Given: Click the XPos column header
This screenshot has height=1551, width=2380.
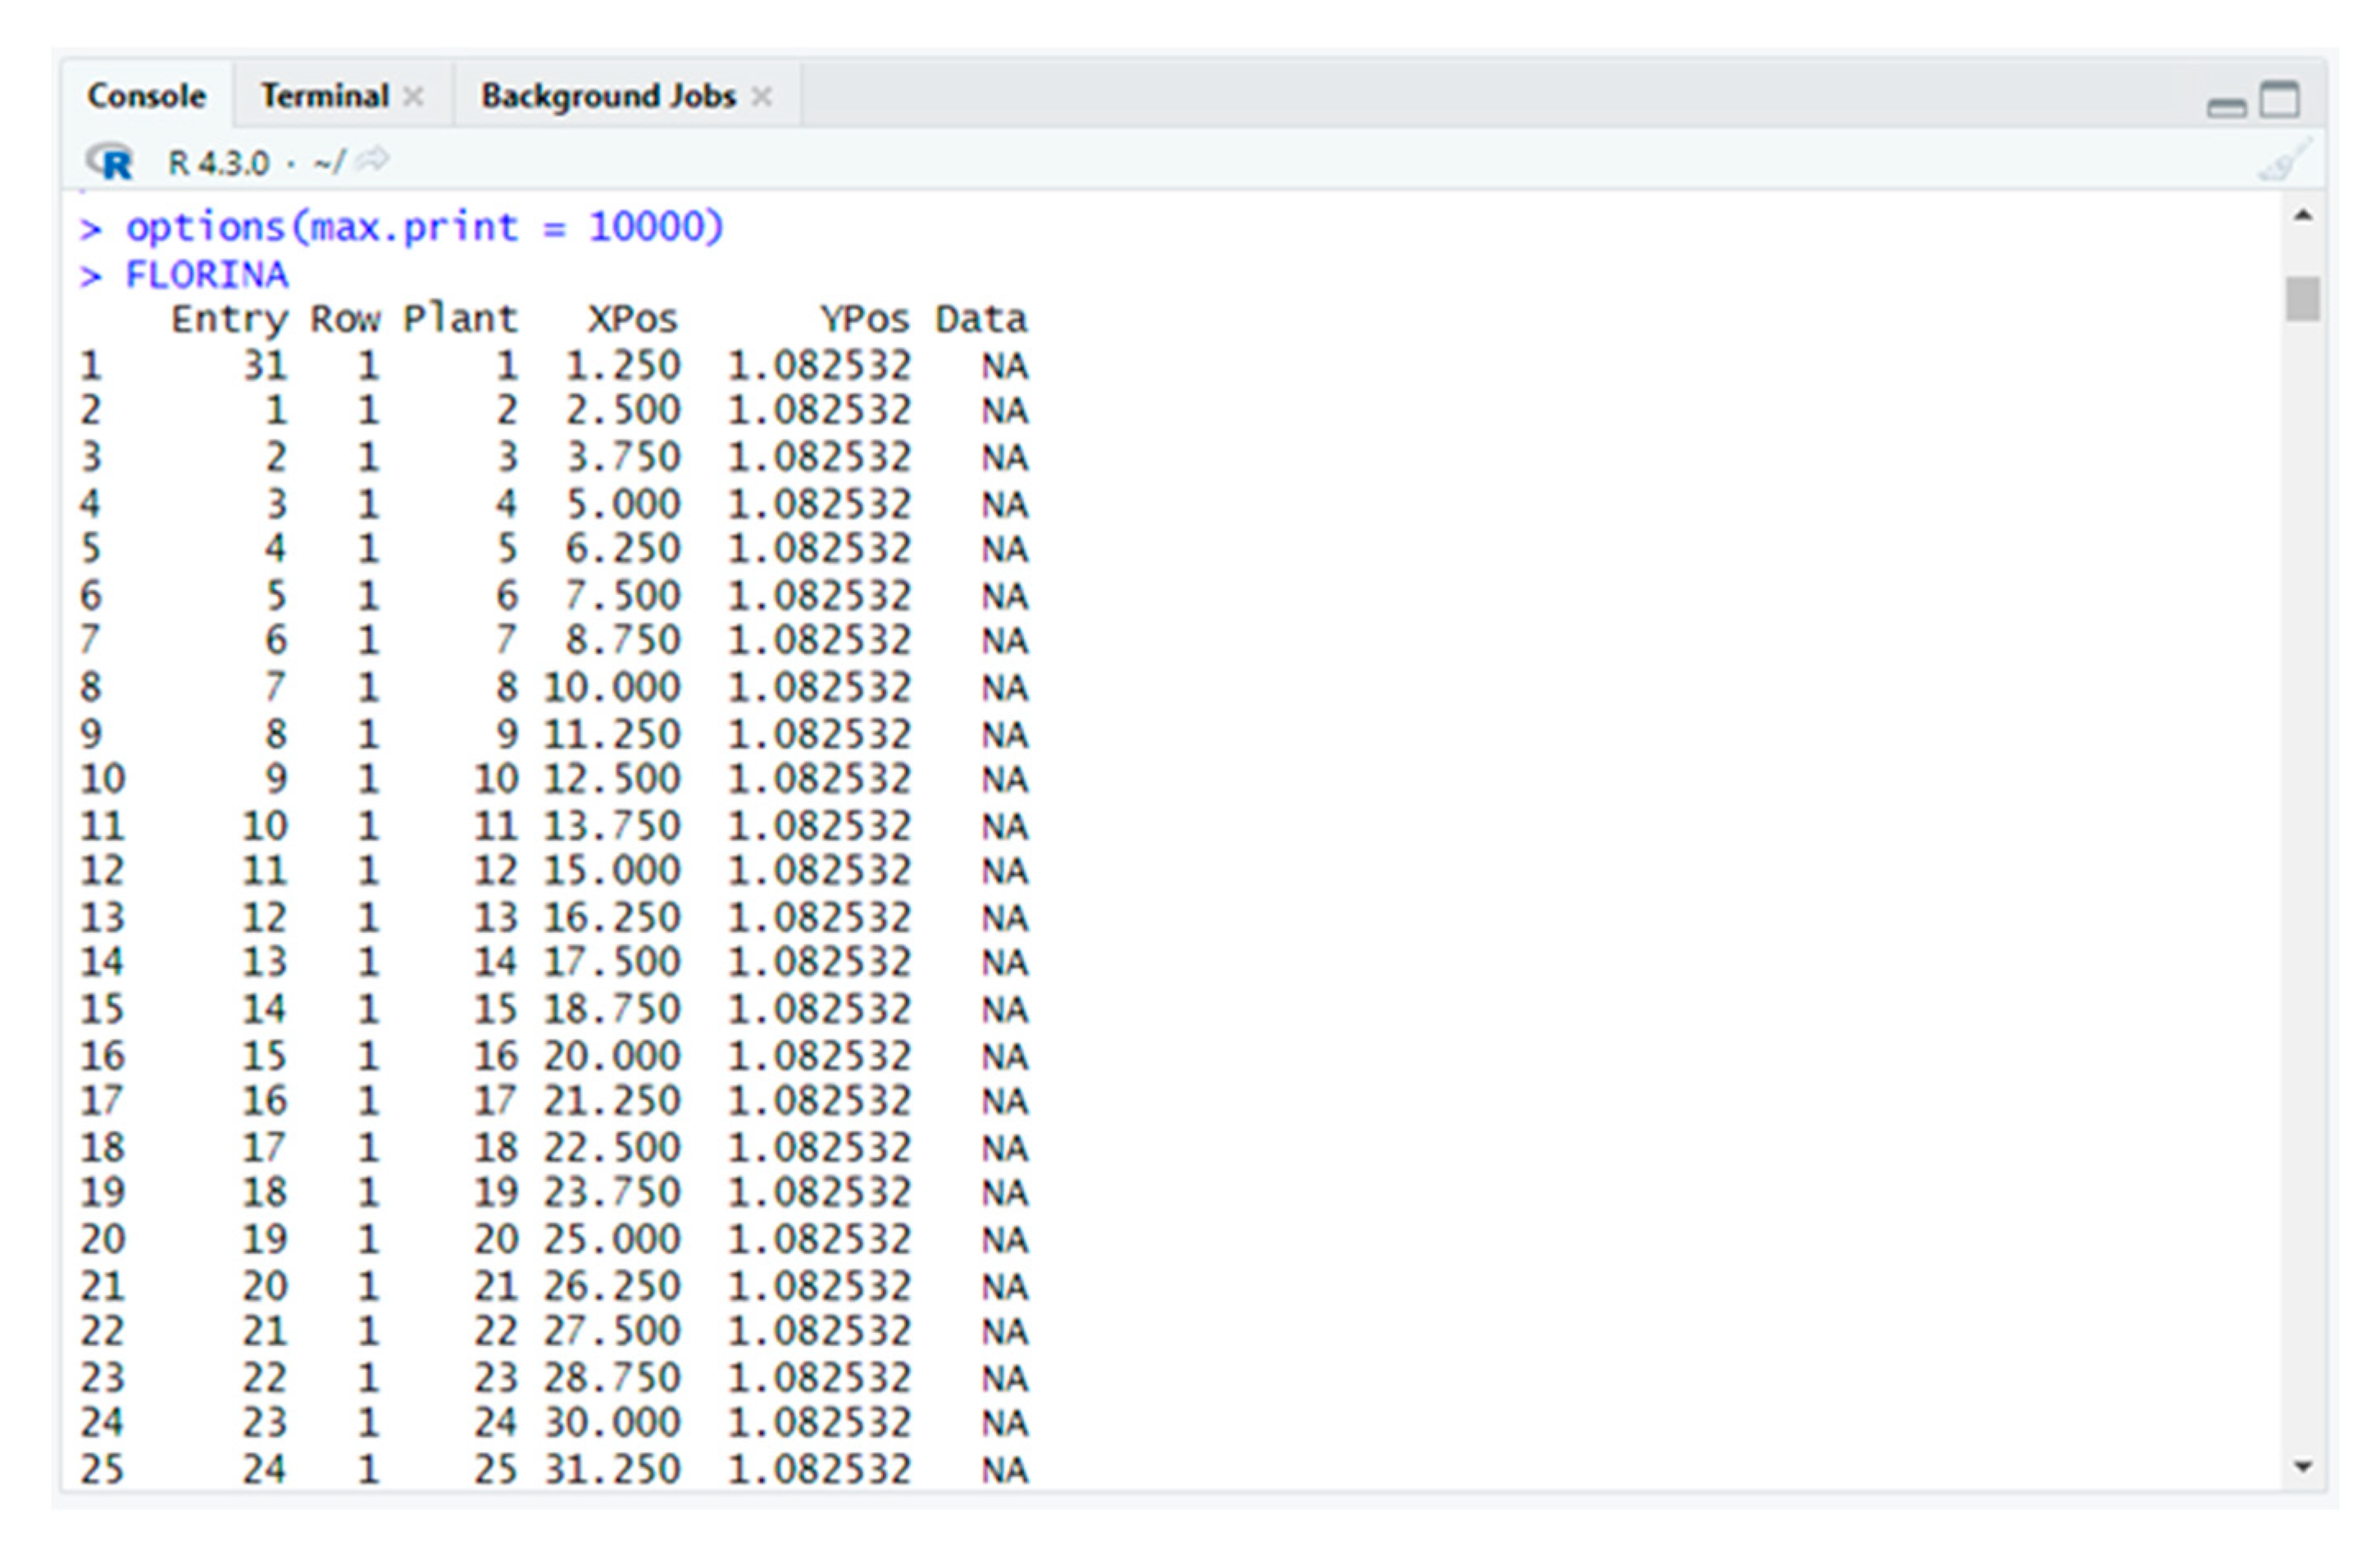Looking at the screenshot, I should [632, 320].
